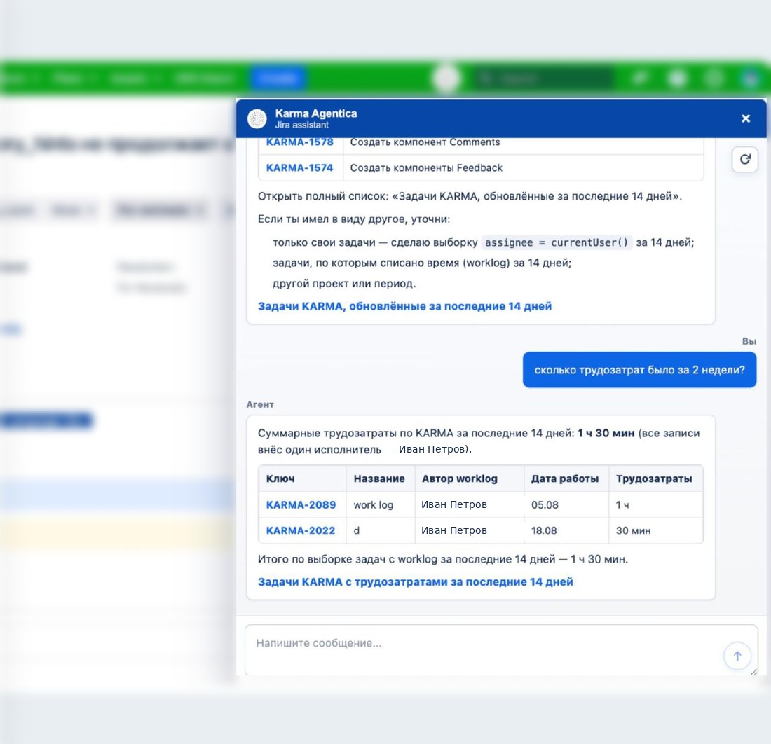Close the Karma Agentica chat panel
771x744 pixels.
click(746, 118)
